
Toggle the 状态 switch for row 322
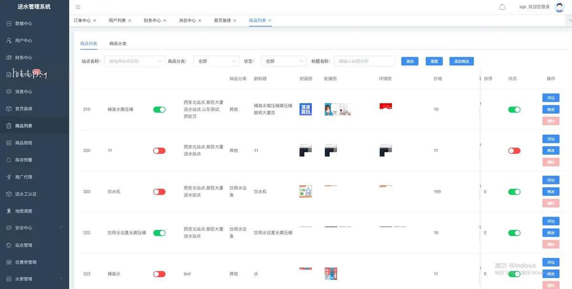click(514, 233)
